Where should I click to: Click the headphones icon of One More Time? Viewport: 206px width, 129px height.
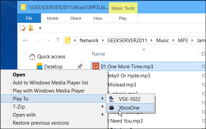96,66
